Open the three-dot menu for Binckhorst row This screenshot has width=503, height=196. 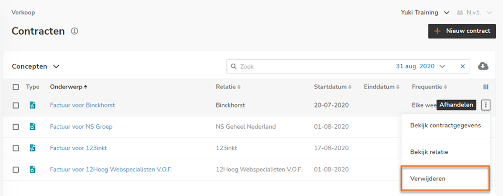(486, 105)
